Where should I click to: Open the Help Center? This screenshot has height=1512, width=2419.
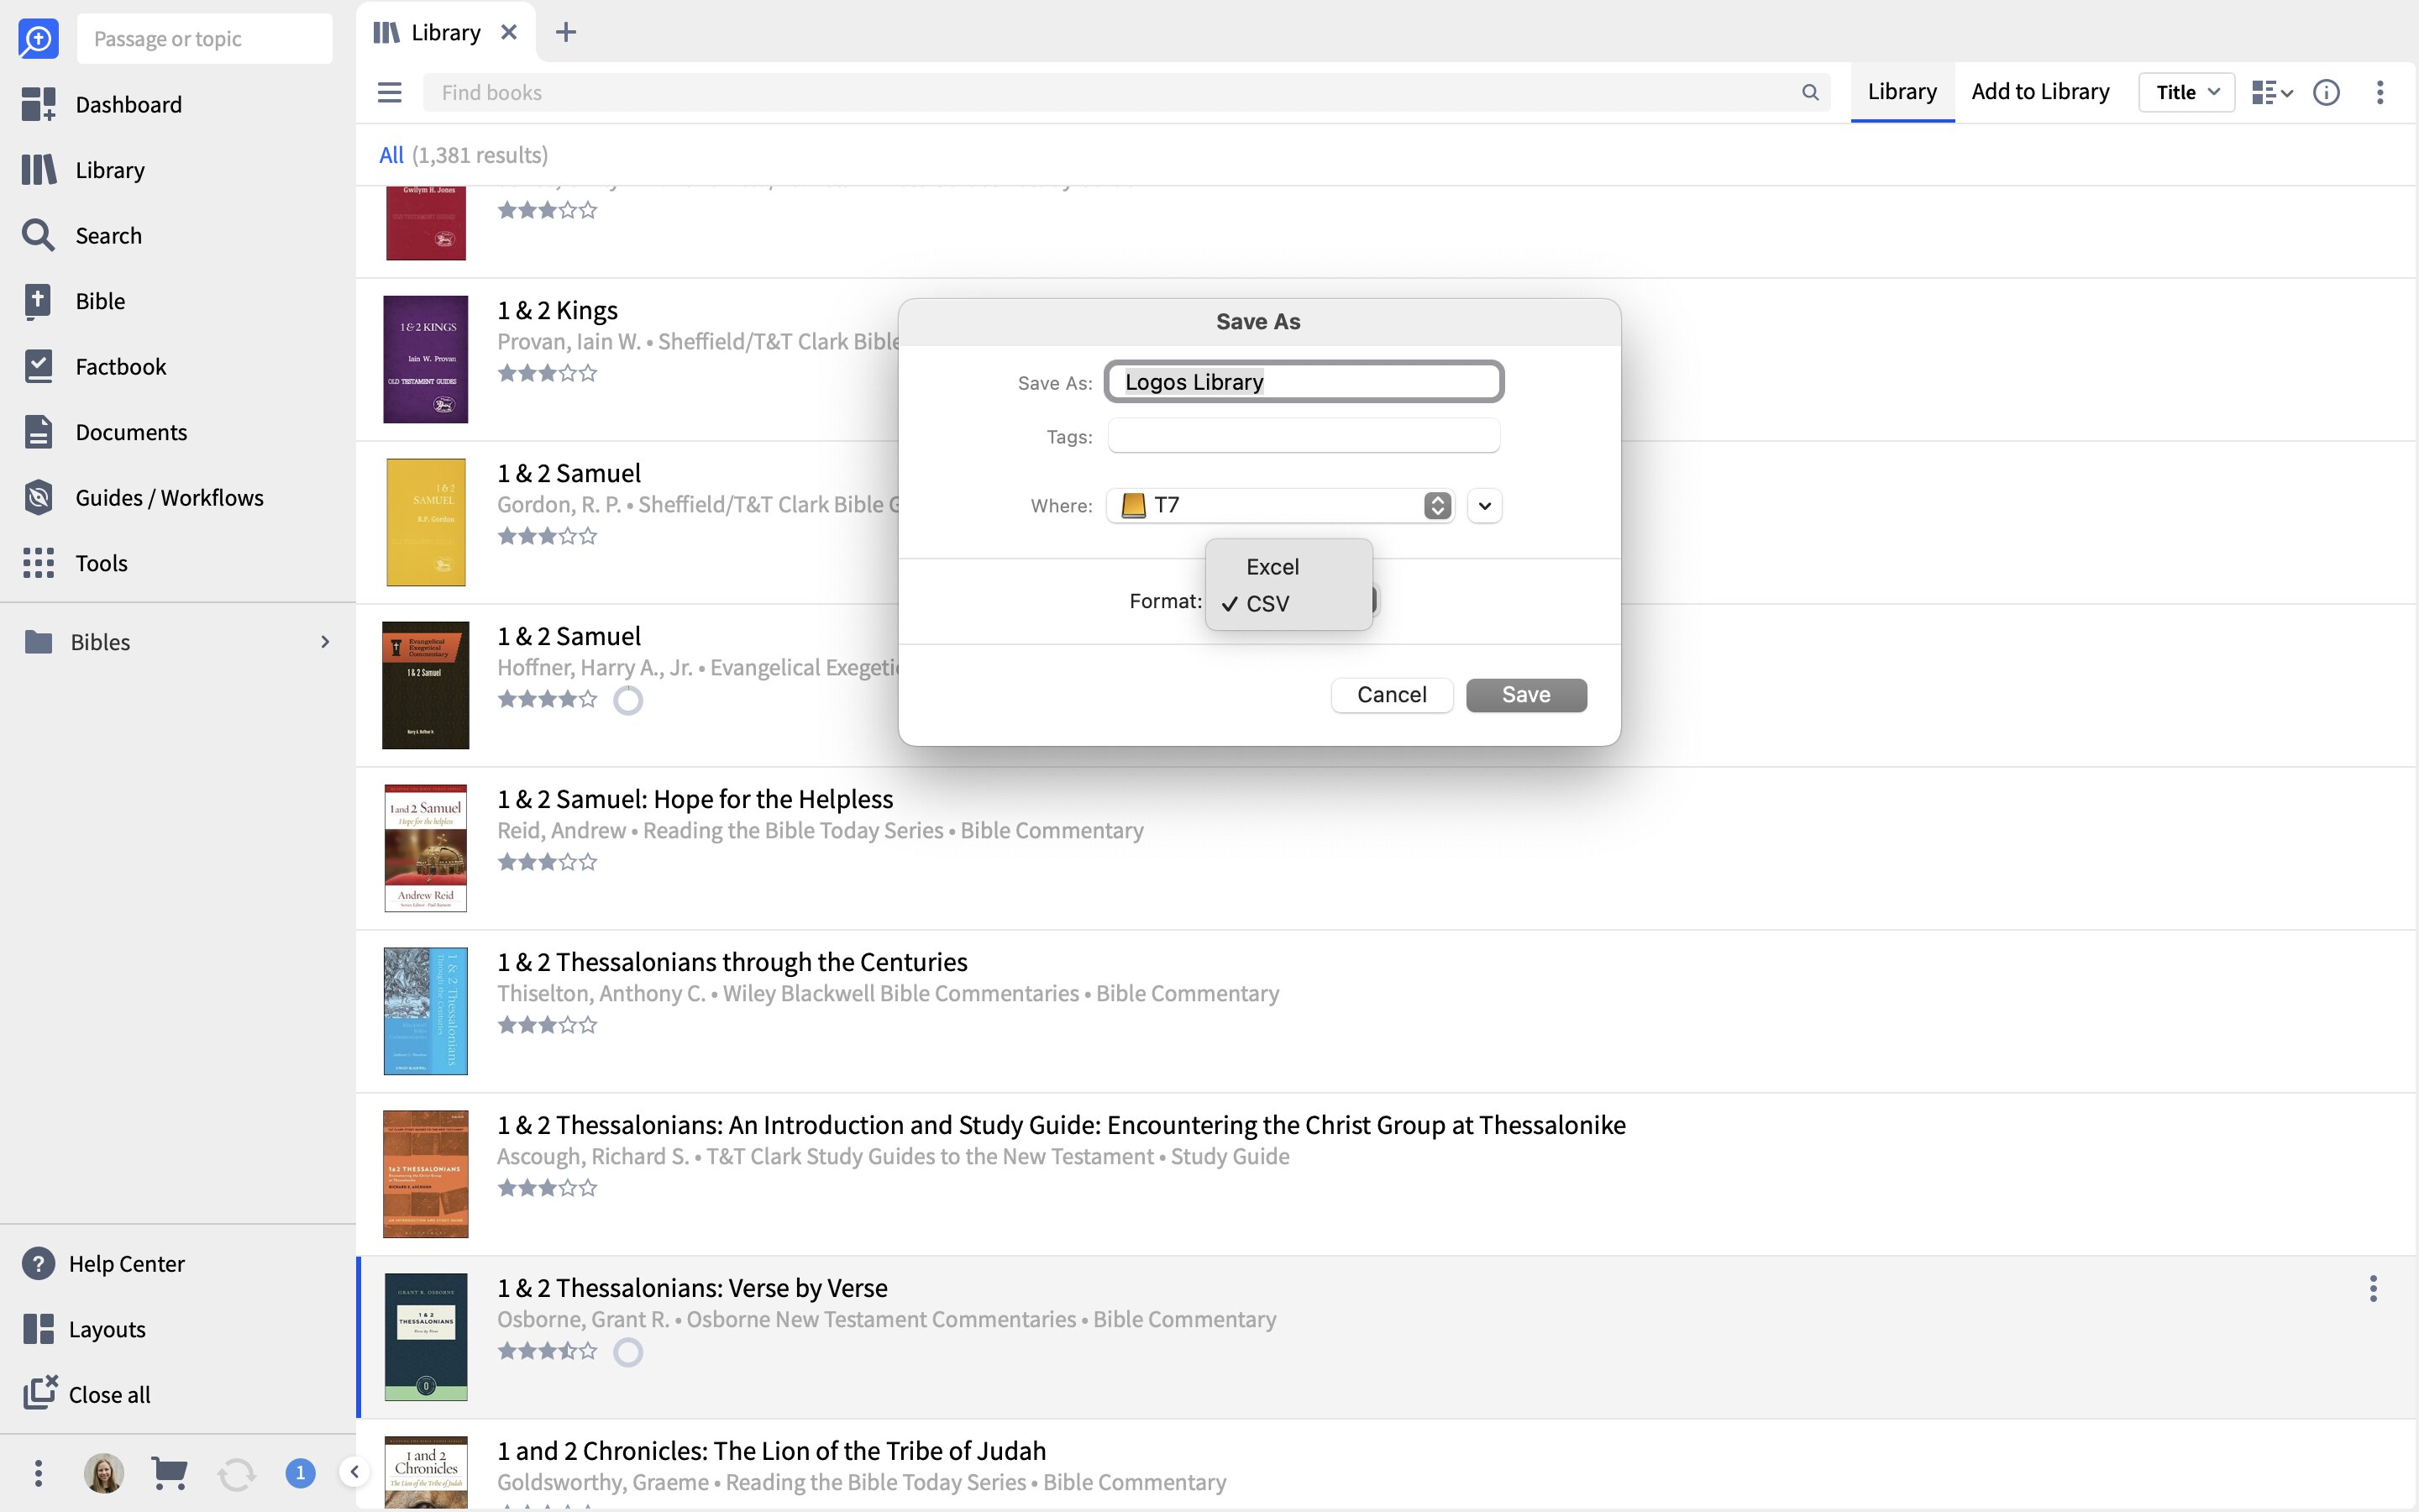[x=104, y=1263]
